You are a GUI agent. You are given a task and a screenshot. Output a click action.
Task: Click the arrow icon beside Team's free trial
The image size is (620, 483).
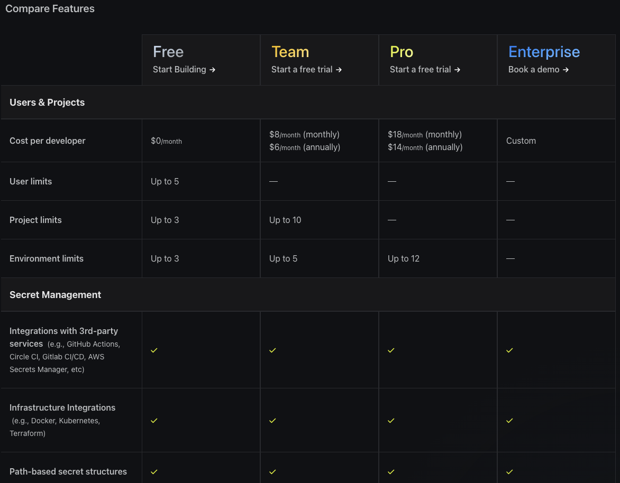pyautogui.click(x=339, y=70)
